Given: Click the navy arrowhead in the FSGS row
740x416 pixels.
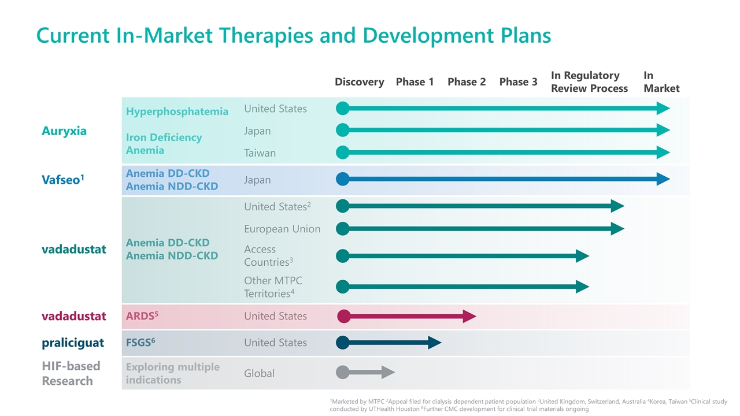Looking at the screenshot, I should (434, 343).
